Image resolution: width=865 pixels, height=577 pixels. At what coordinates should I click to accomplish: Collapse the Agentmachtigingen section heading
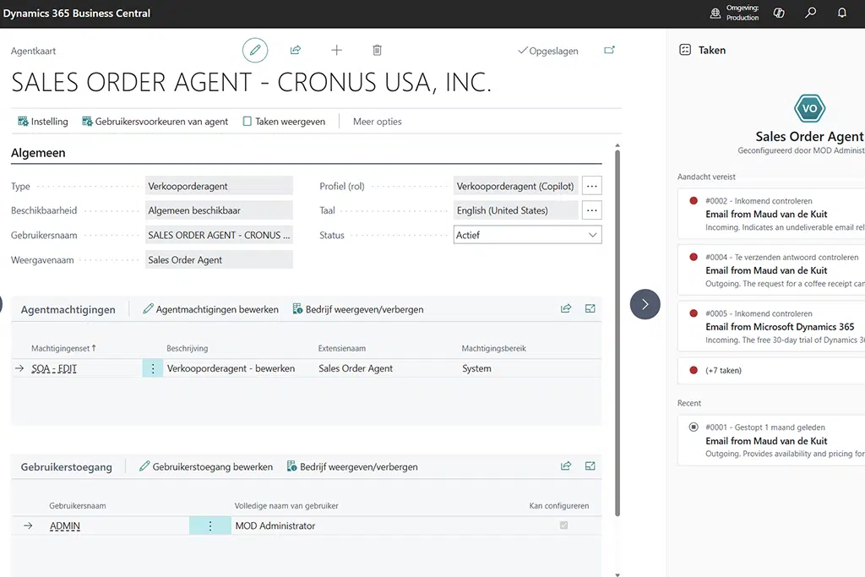[x=68, y=309]
